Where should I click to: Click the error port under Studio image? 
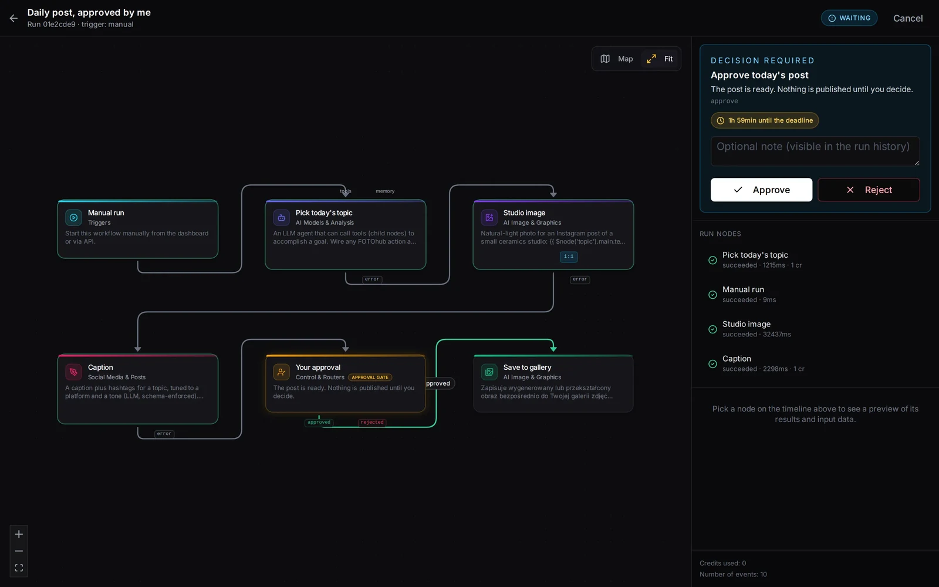click(580, 279)
